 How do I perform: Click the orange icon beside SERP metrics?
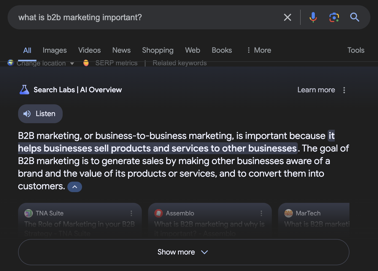pos(86,63)
